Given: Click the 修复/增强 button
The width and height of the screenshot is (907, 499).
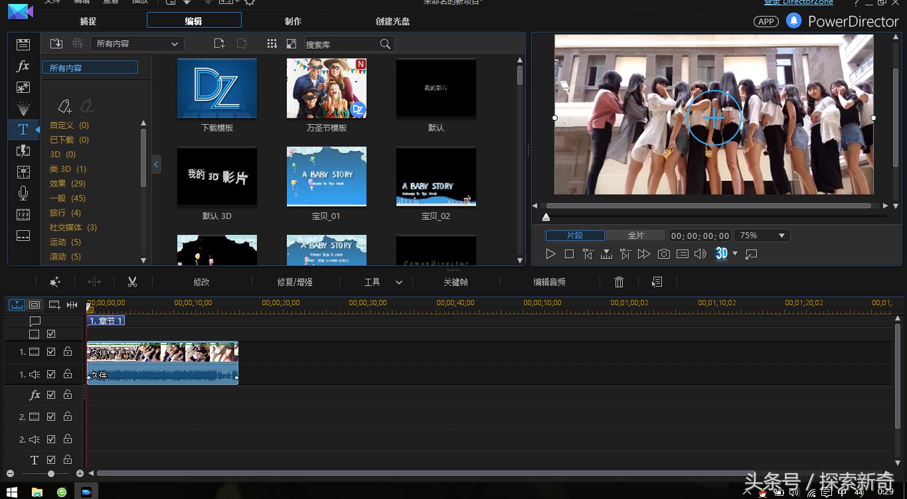Looking at the screenshot, I should point(295,282).
